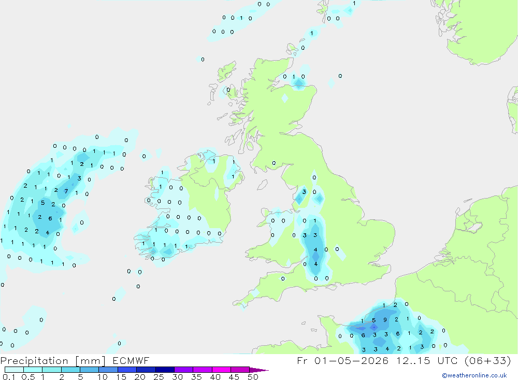518x380 pixels.
Task: Click the '50' legend scale label
Action: [x=253, y=377]
